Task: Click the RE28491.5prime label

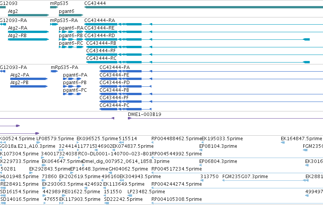Action: click(x=20, y=184)
